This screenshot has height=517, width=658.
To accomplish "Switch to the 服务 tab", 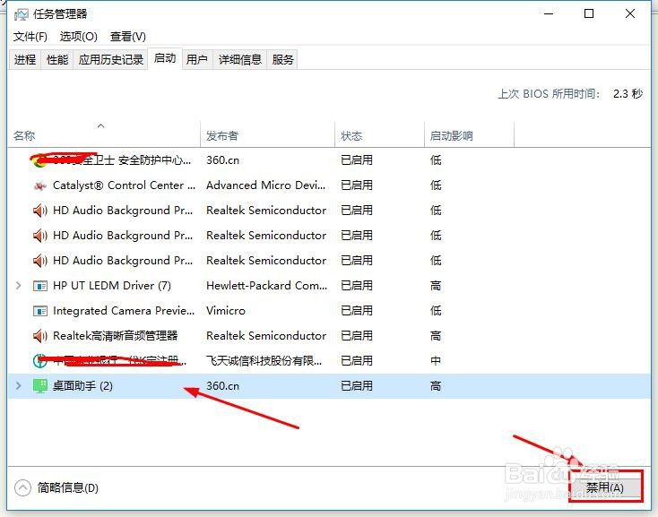I will (x=282, y=59).
